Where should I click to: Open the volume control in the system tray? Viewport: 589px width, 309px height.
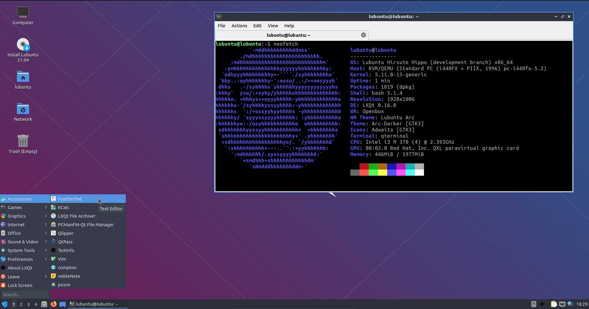(x=542, y=304)
